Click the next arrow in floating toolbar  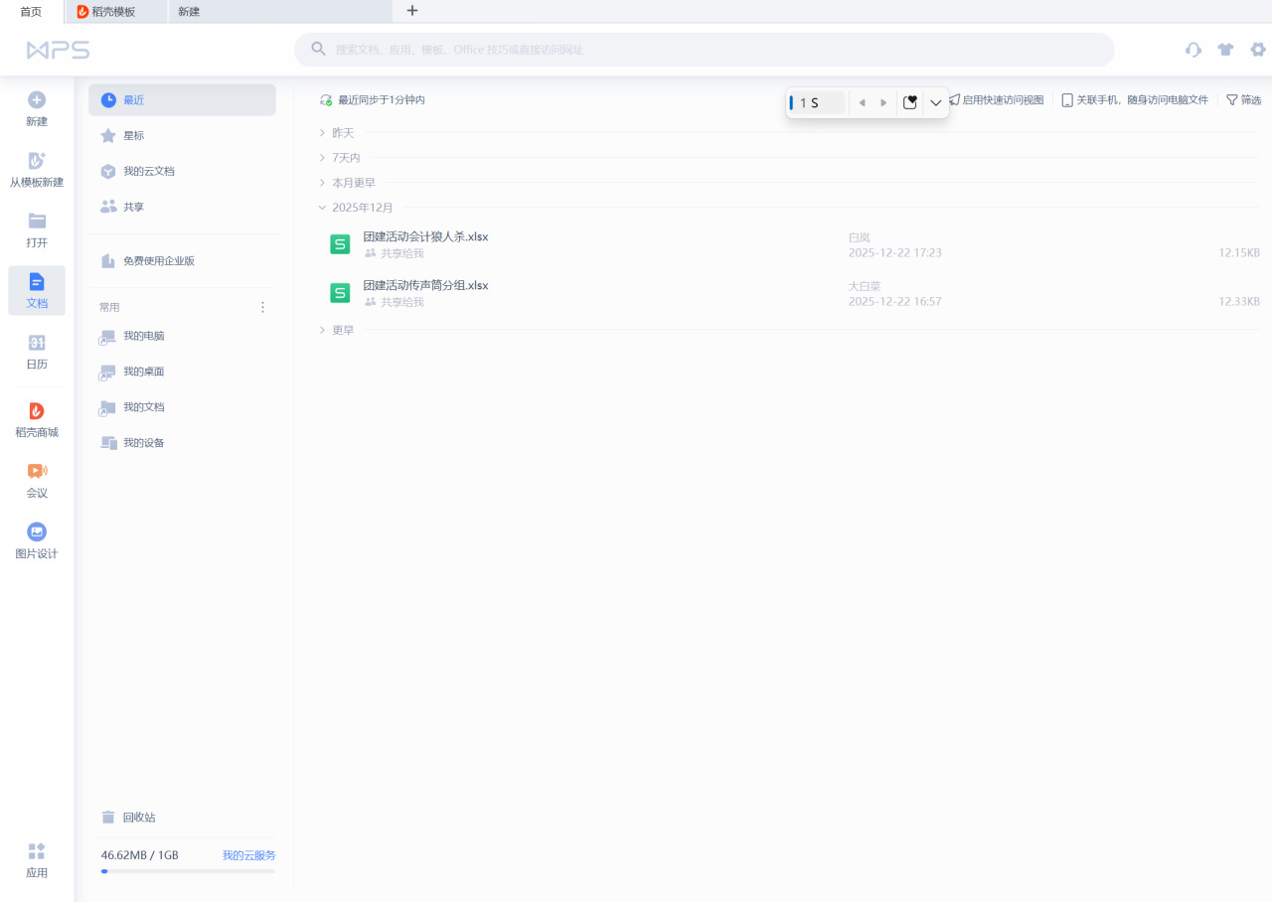point(883,102)
